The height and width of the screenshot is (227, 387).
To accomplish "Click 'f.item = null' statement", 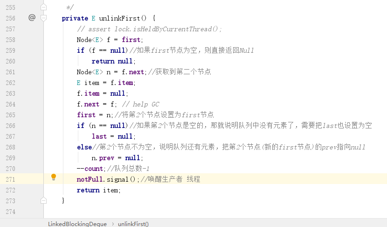I will 103,93.
